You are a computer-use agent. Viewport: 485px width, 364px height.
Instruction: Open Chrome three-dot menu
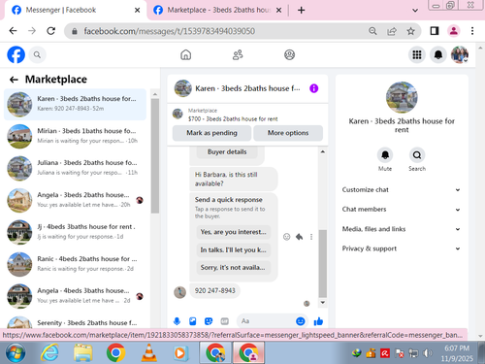[472, 31]
